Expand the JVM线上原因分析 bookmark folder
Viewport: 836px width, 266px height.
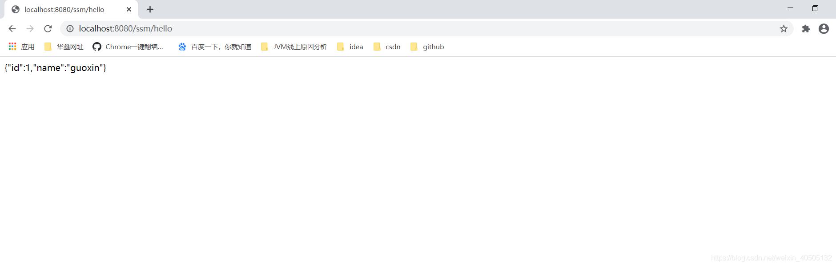[x=294, y=47]
